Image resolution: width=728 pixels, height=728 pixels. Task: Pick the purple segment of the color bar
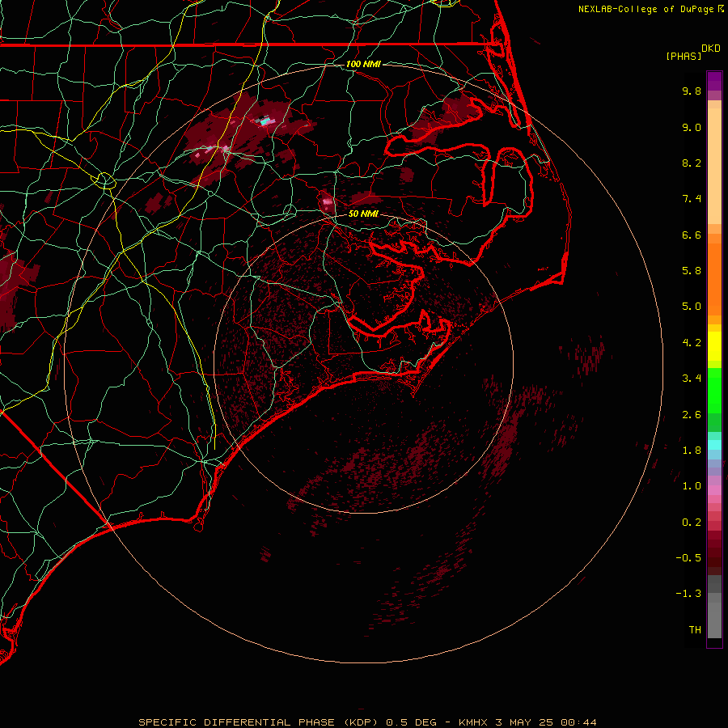coord(714,81)
